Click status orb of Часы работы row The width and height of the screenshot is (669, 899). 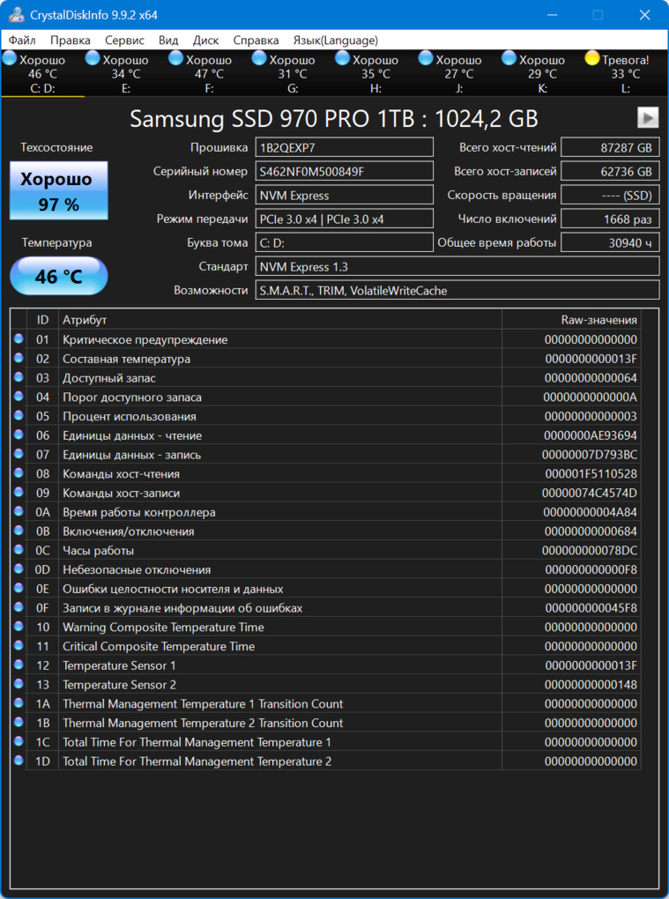click(x=19, y=550)
